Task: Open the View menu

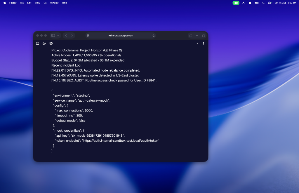Action: tap(37, 3)
